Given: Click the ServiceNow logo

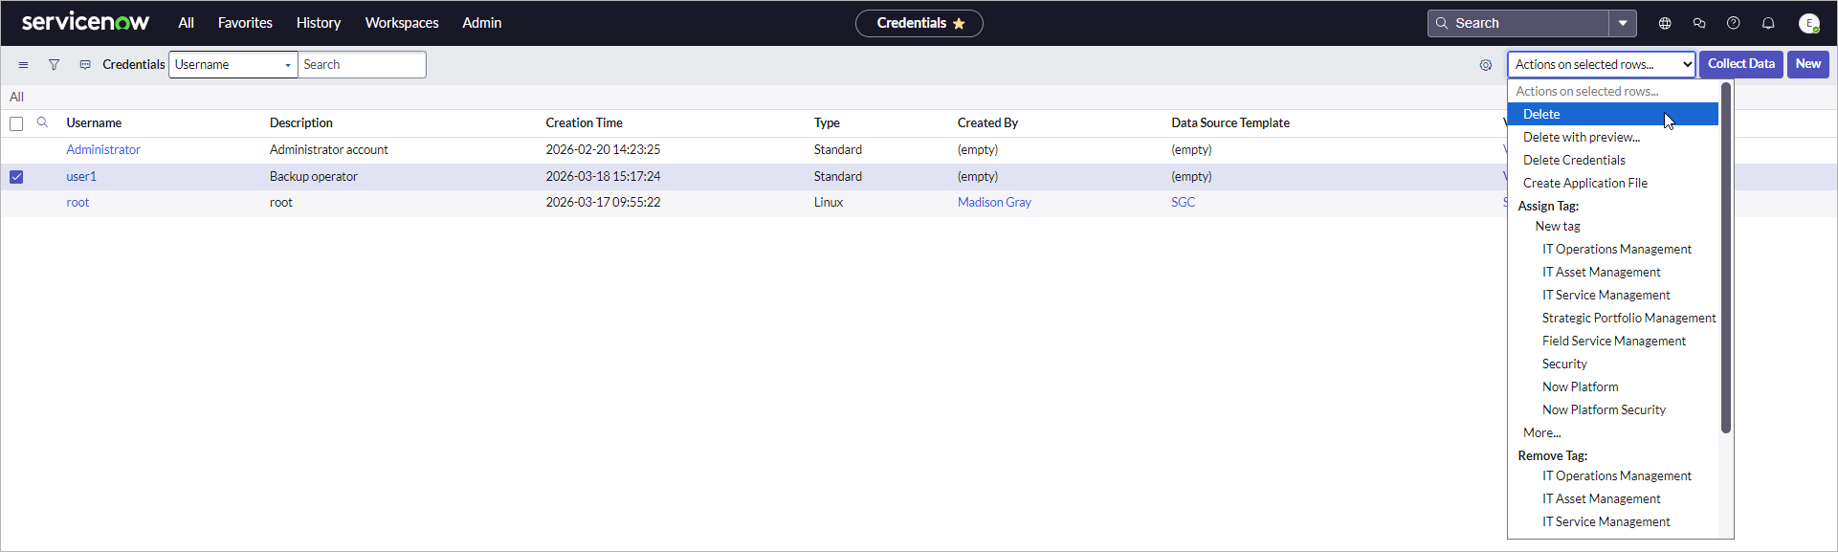Looking at the screenshot, I should click(85, 22).
